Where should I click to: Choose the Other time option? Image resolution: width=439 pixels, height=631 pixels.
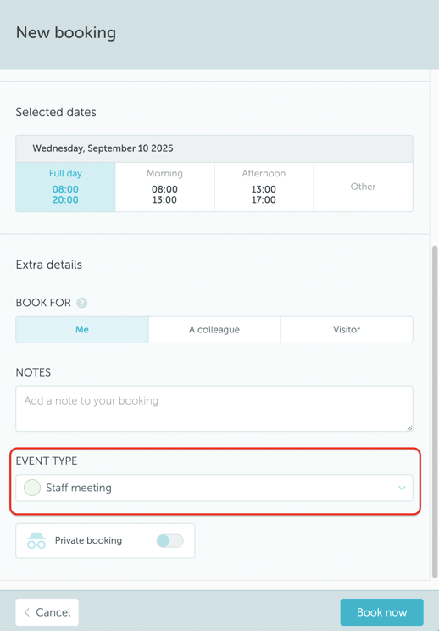[x=363, y=187]
